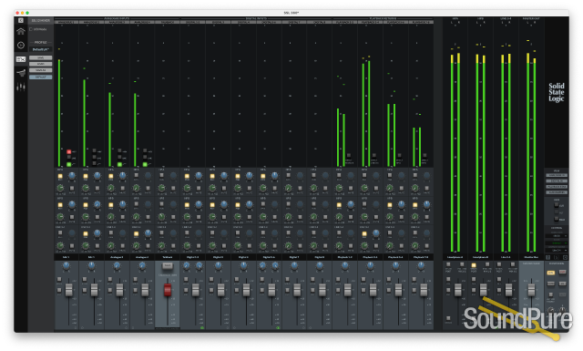This screenshot has width=583, height=351.
Task: Toggle the yellow DIM button in Monitoring
Action: (550, 273)
